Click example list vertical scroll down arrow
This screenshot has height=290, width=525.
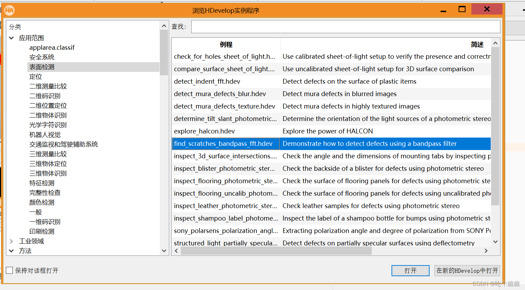point(495,242)
